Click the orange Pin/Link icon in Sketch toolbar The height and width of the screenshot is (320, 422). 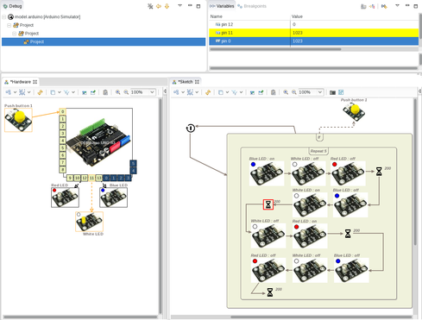[208, 92]
